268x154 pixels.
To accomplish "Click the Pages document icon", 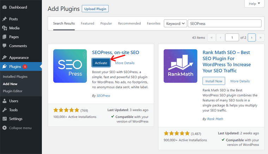I will (5, 37).
